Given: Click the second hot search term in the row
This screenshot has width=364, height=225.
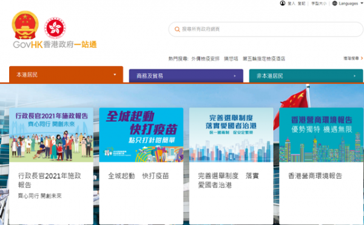Looking at the screenshot, I should [231, 59].
